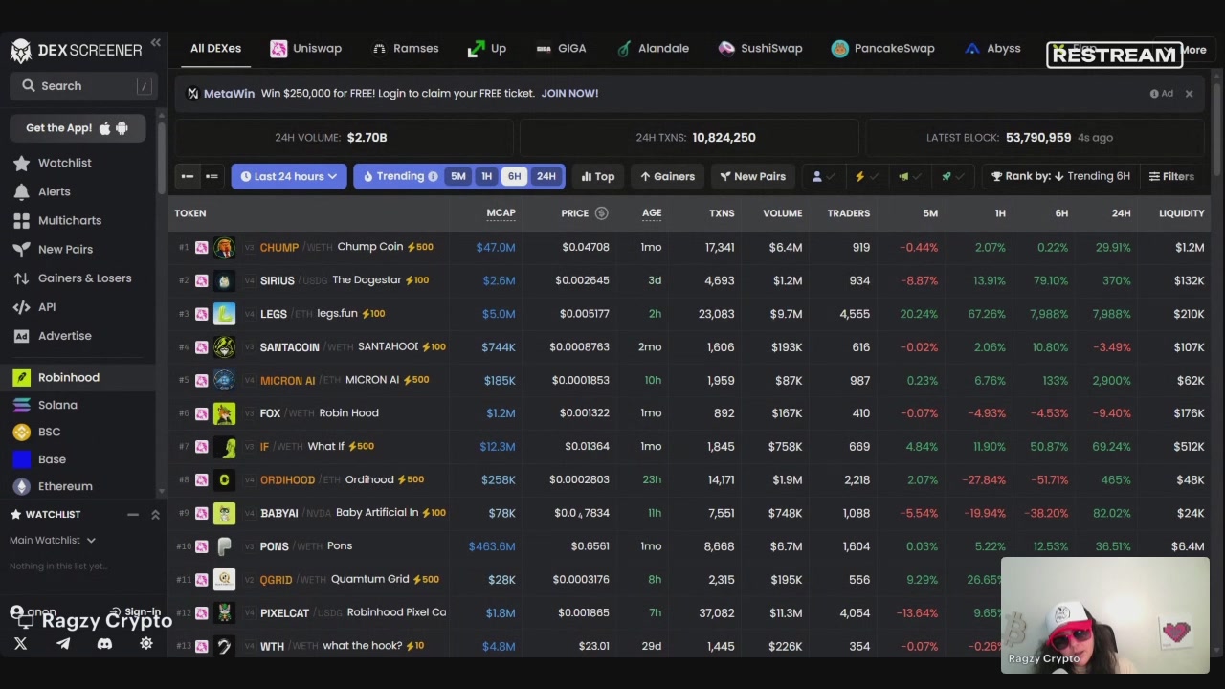Show the Gainers list
1225x689 pixels.
pyautogui.click(x=667, y=176)
